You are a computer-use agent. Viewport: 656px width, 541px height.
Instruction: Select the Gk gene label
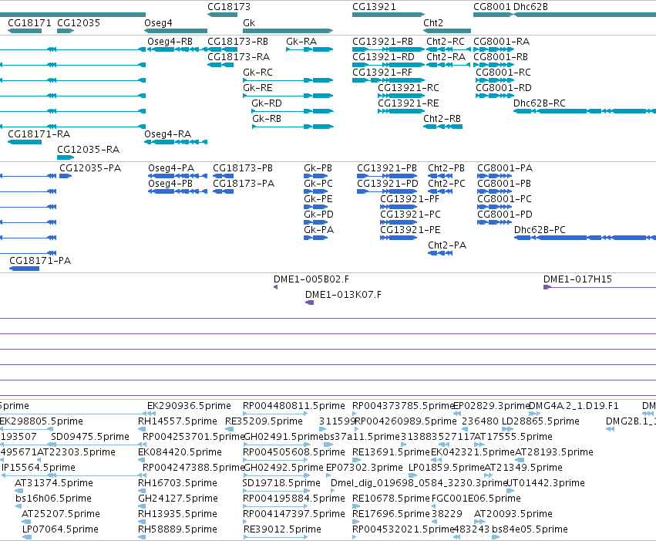point(249,23)
